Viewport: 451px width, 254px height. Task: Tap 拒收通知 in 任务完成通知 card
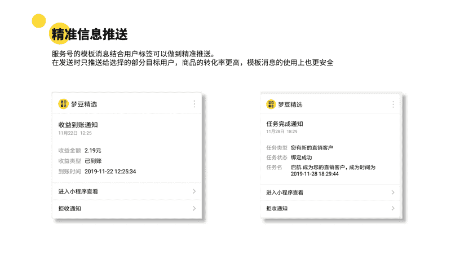[x=330, y=208]
